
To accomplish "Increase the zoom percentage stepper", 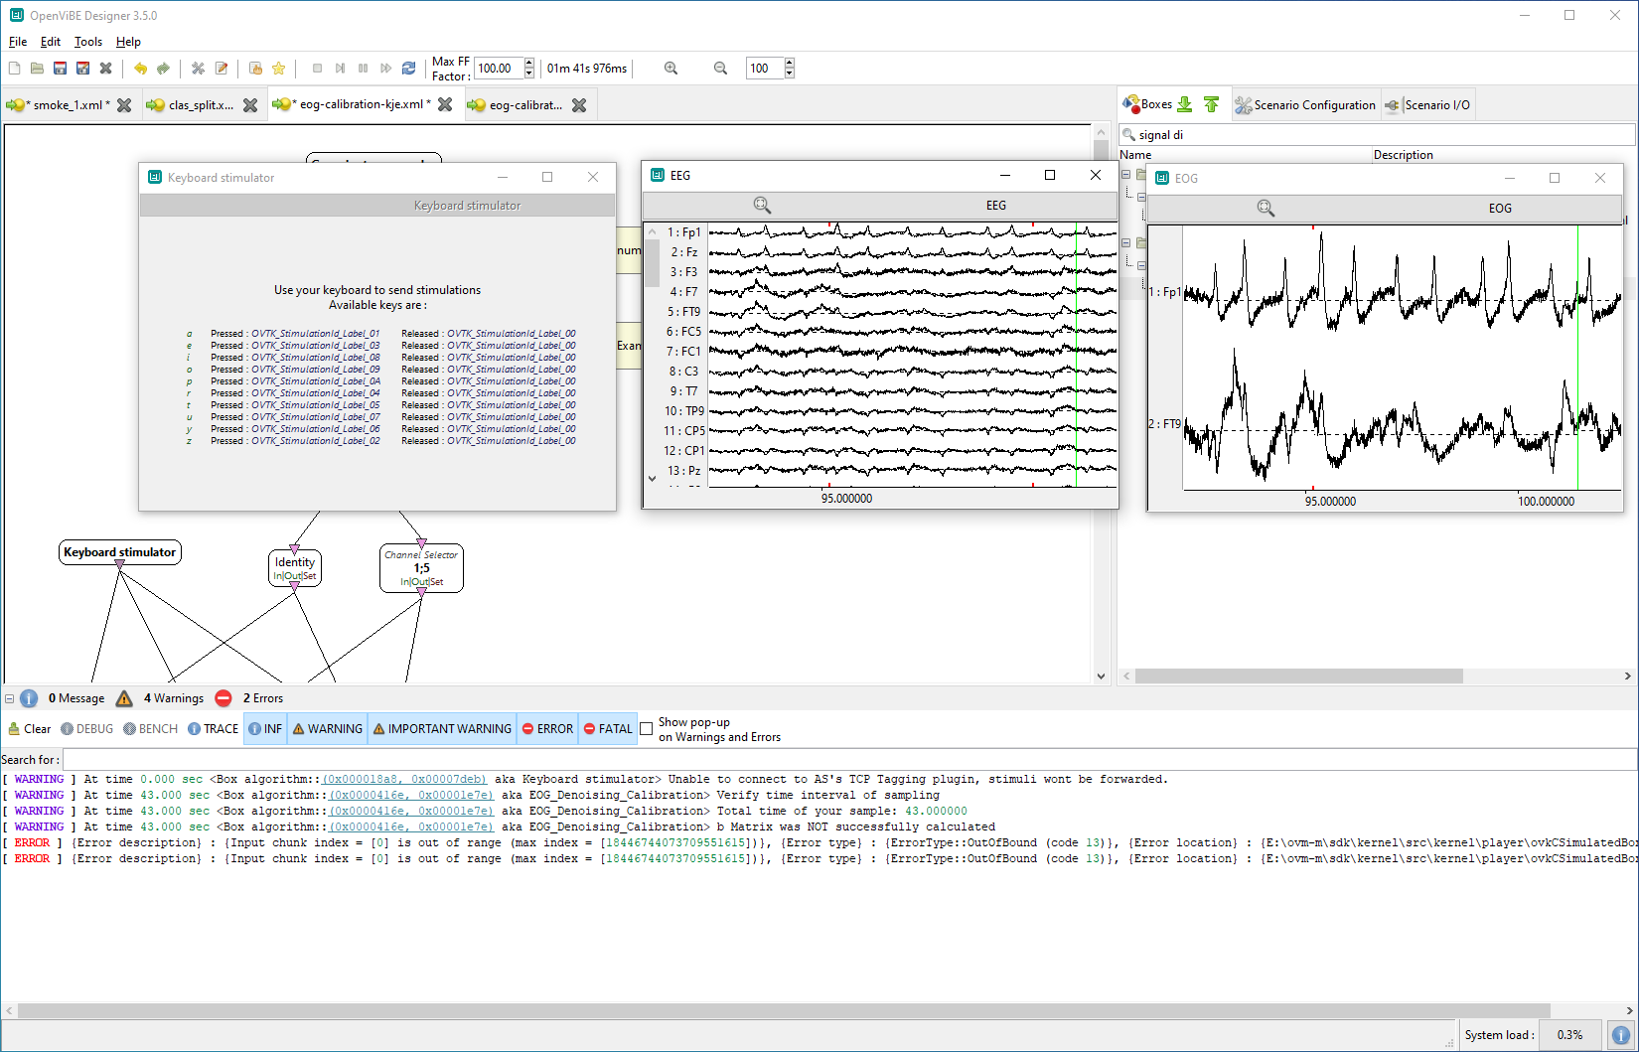I will click(790, 64).
